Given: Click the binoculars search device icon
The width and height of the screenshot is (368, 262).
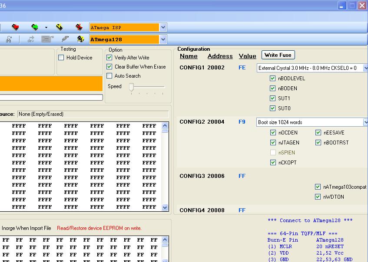Looking at the screenshot, I should click(9, 39).
